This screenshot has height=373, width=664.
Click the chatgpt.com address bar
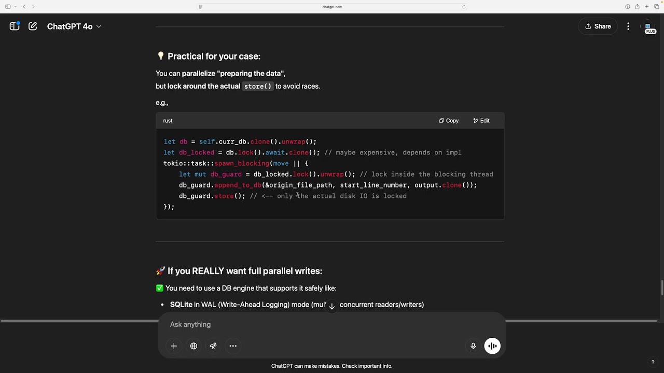pyautogui.click(x=332, y=7)
